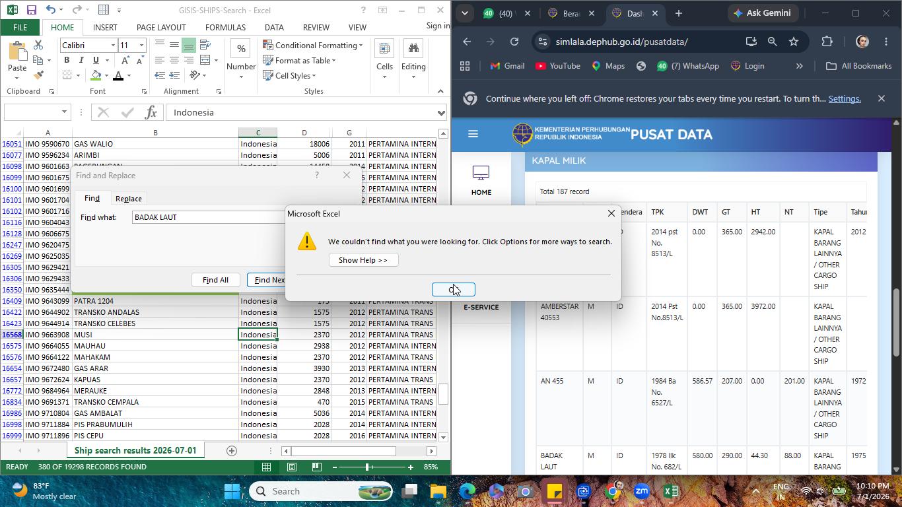Switch to the DATA ribbon tab
Image resolution: width=902 pixels, height=507 pixels.
tap(274, 27)
